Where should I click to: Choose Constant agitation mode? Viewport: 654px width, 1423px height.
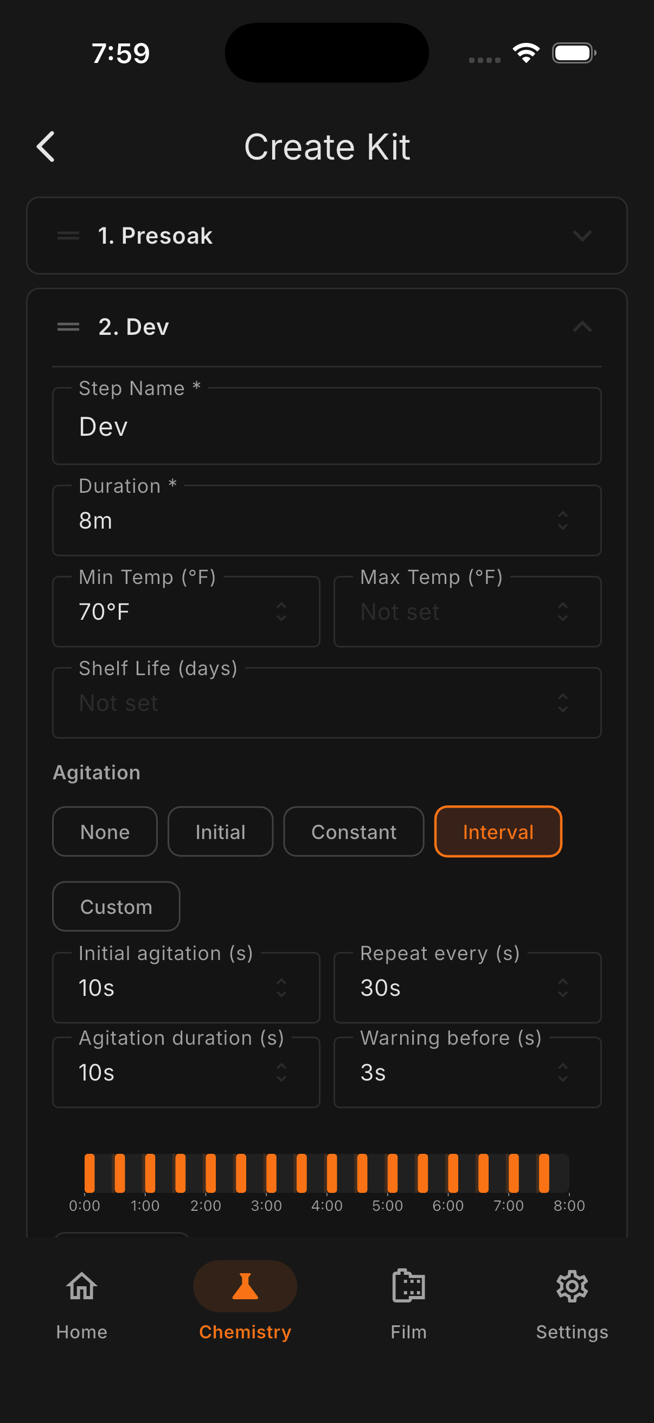[354, 831]
